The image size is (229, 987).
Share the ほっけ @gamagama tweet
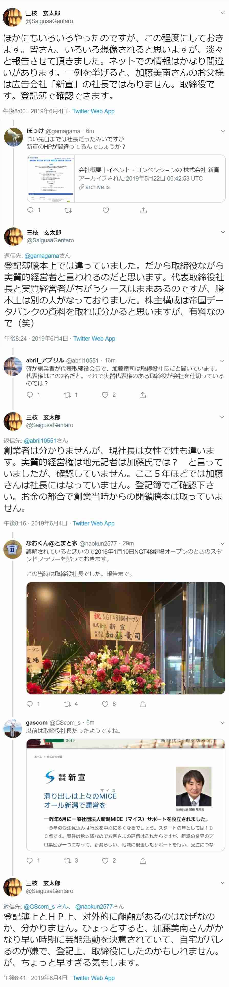pos(143,210)
